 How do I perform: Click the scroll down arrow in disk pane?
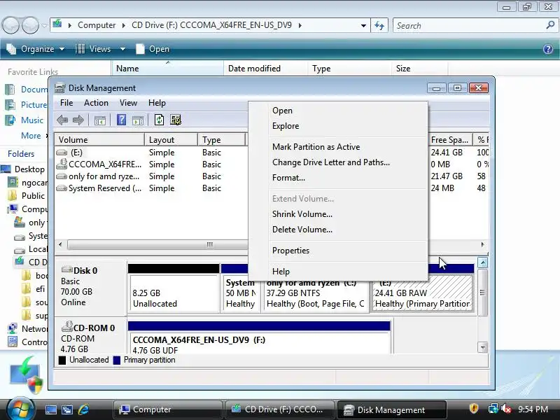(x=482, y=347)
